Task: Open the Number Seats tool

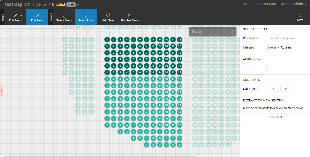Action: [x=130, y=17]
